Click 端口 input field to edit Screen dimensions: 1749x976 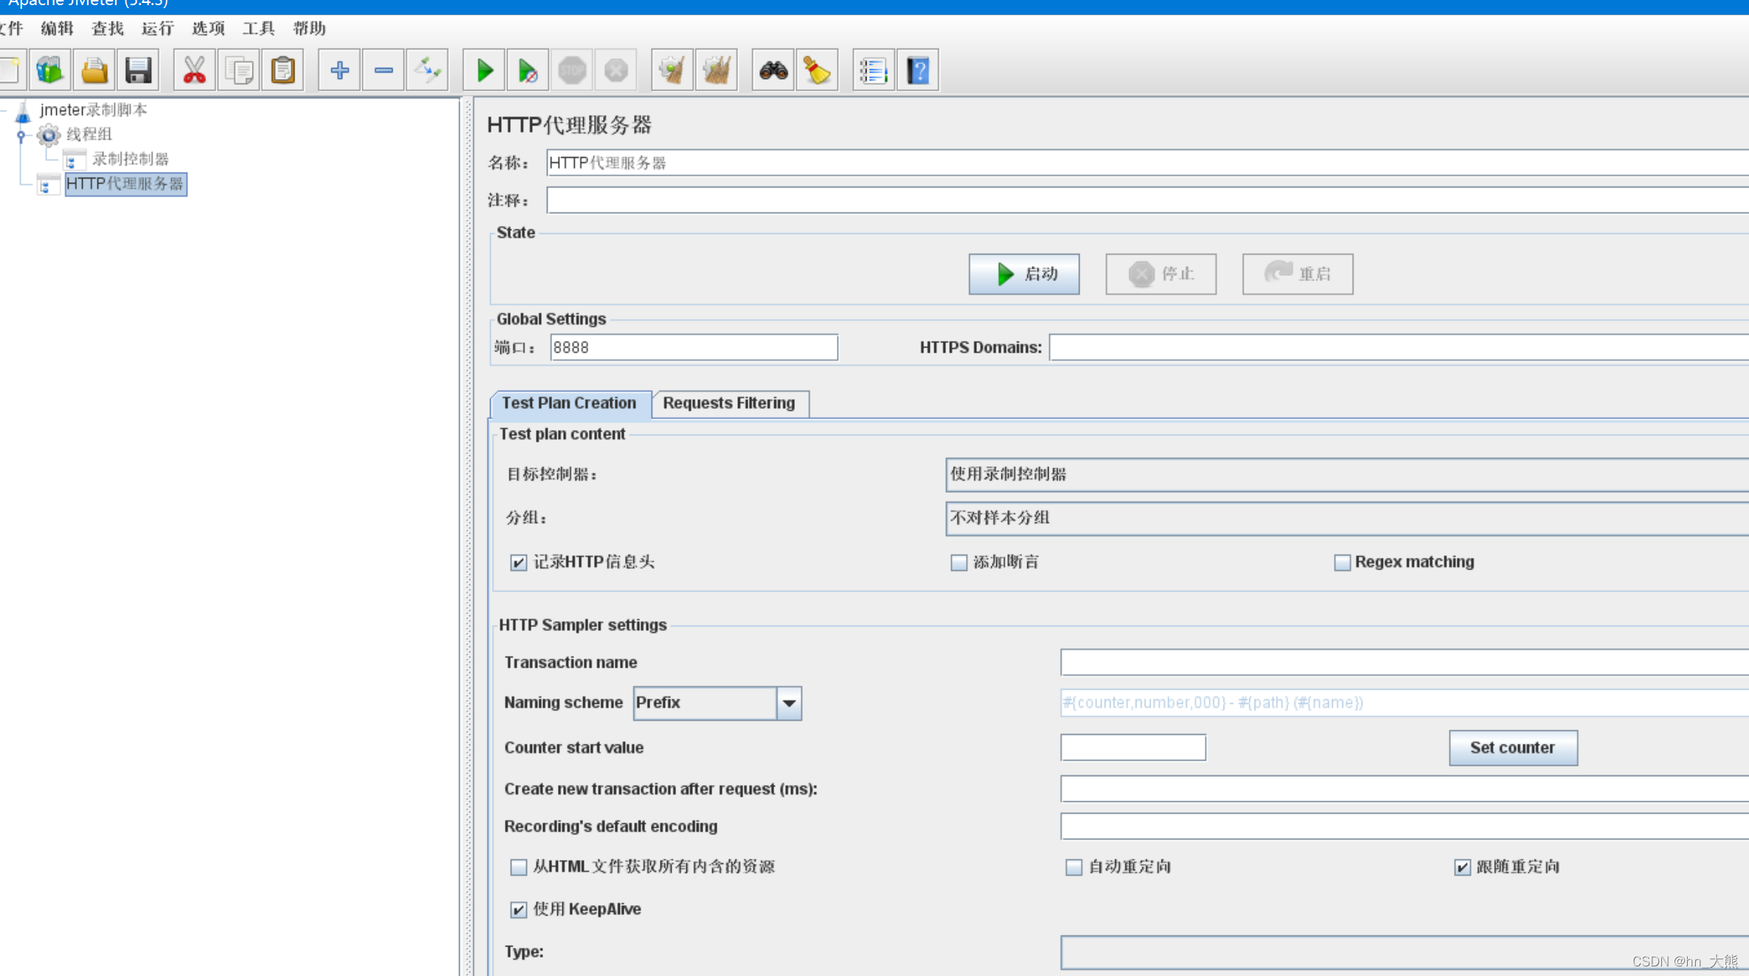point(693,347)
